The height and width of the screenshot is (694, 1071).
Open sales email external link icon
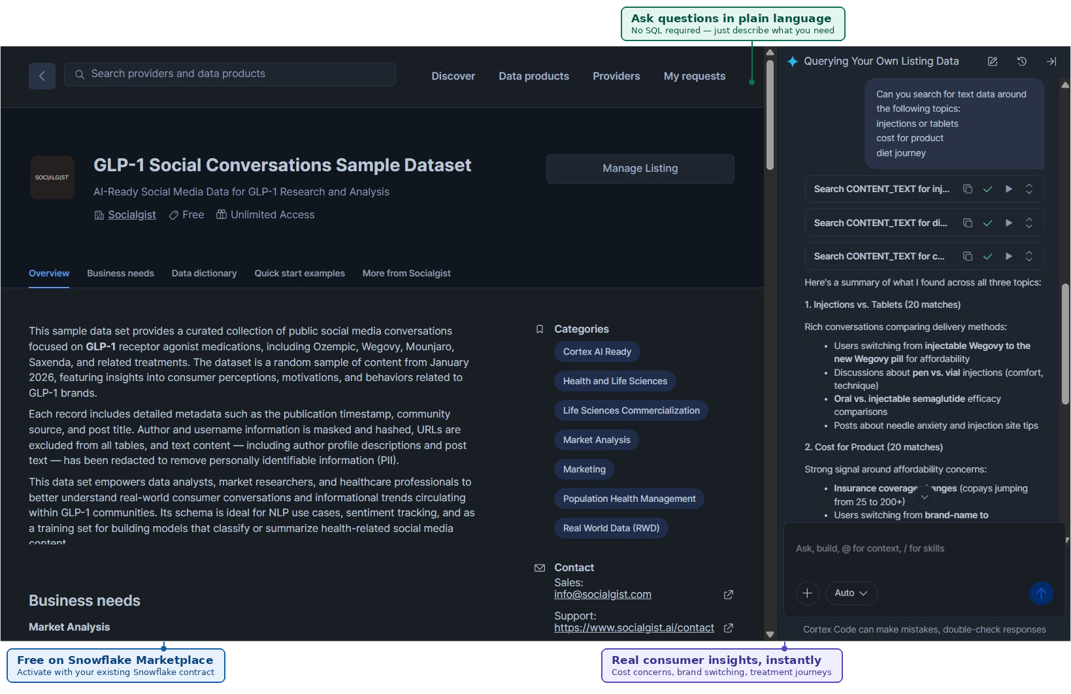click(729, 595)
